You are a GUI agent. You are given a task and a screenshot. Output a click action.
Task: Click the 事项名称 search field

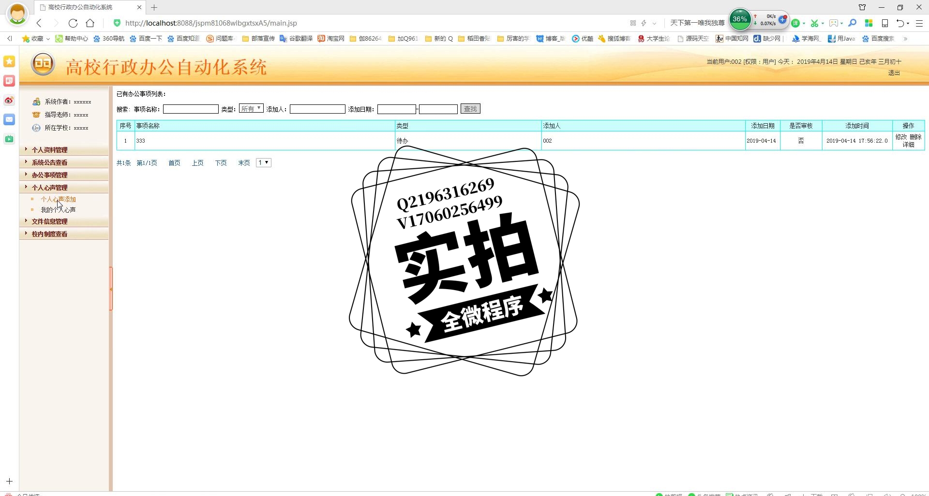[x=191, y=109]
